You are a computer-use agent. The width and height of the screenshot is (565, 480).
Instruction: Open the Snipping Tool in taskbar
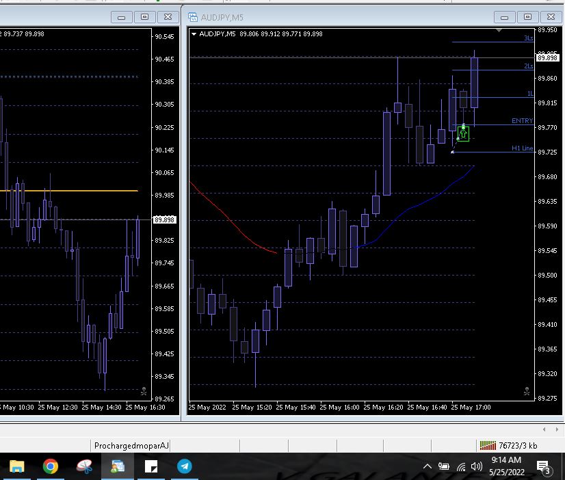coord(83,466)
